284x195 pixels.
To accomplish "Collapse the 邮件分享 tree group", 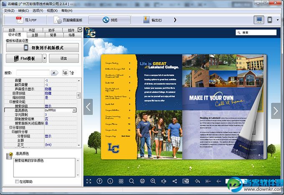I will coord(13,132).
